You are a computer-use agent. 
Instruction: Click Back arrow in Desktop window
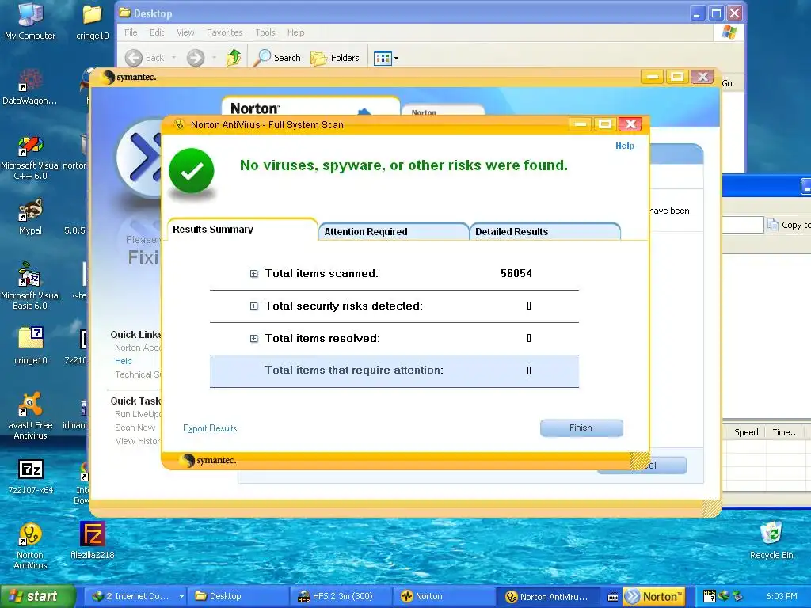click(x=145, y=58)
